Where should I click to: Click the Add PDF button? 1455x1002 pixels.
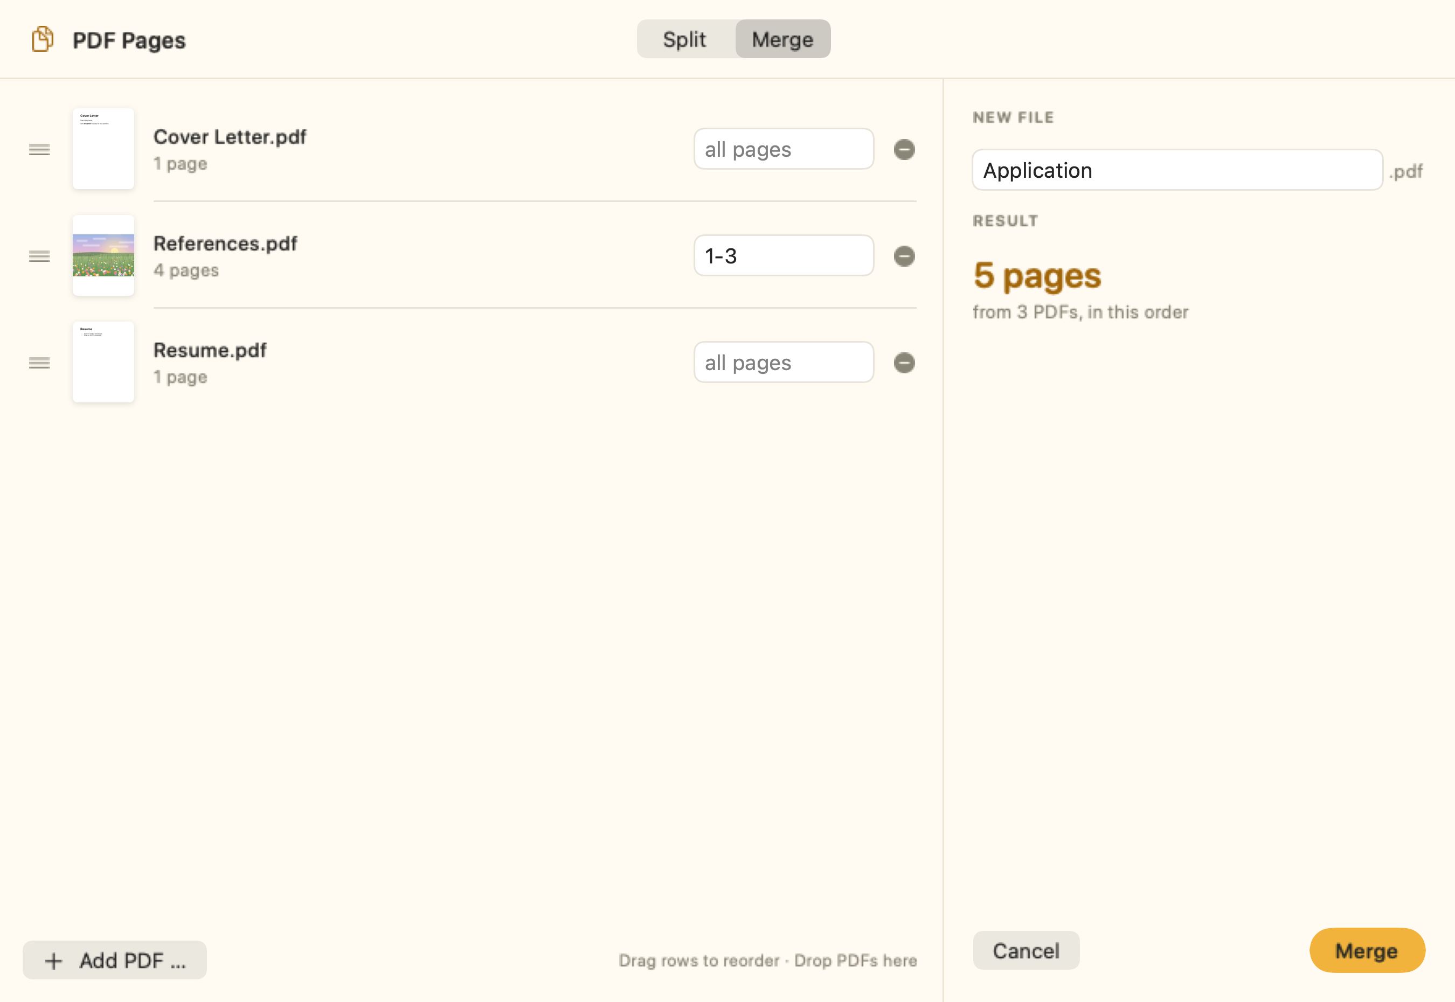point(114,960)
